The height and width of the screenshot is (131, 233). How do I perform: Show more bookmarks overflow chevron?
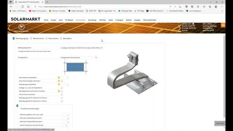tap(222, 11)
